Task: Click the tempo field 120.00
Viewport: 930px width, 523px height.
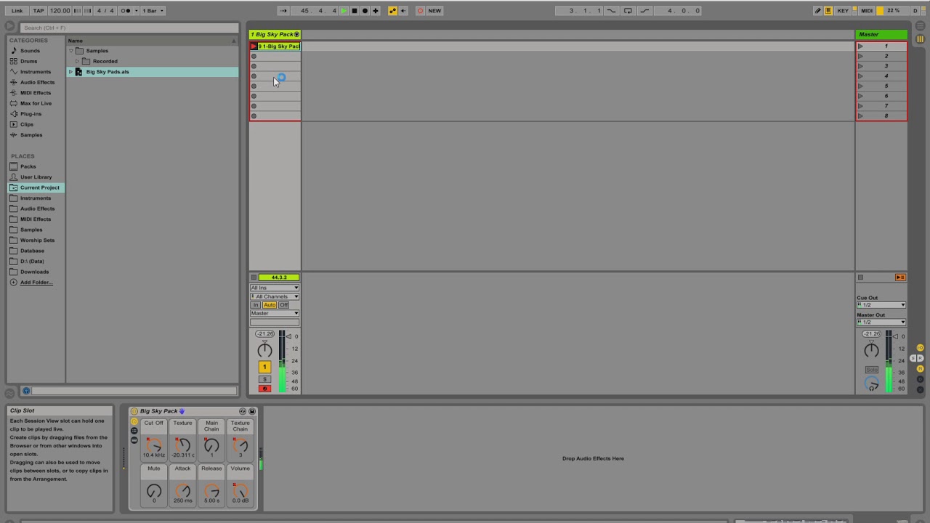Action: pyautogui.click(x=60, y=11)
